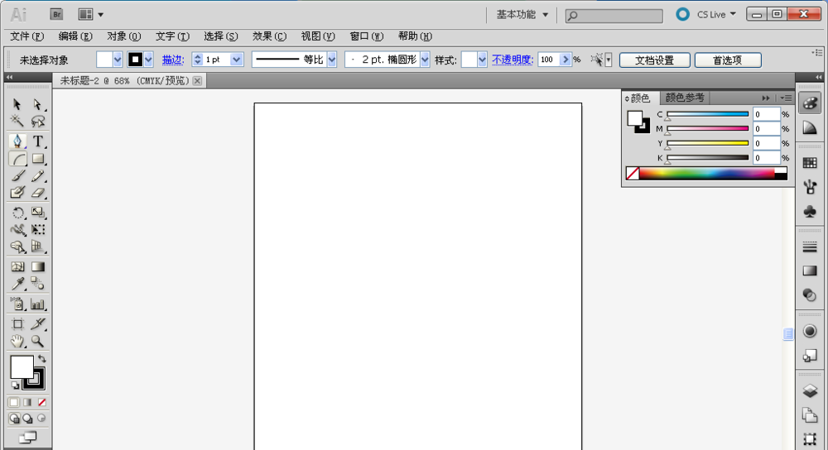Select the 未标题-2 document tab

click(124, 81)
